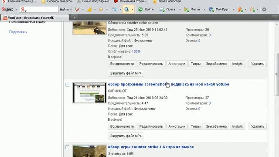Click the Сервисы Яндекса folder bookmark
This screenshot has width=279, height=157.
click(57, 1)
